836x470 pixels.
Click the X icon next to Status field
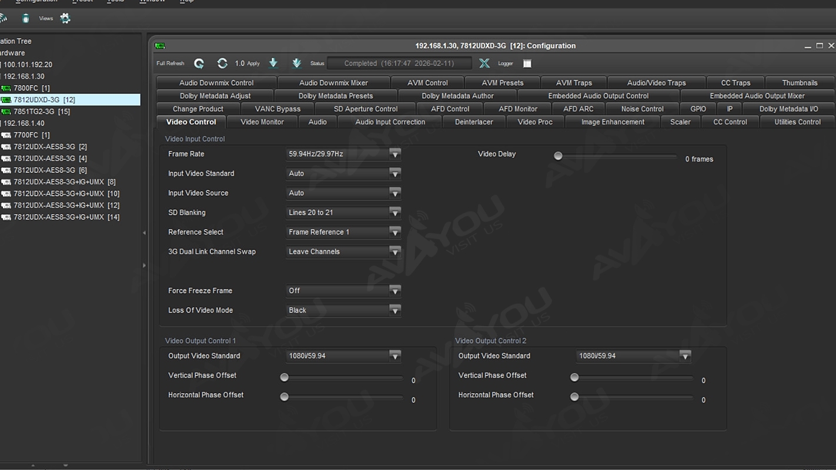(x=484, y=63)
